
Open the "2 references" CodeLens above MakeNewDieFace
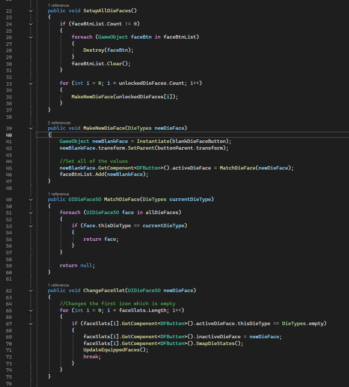(59, 123)
